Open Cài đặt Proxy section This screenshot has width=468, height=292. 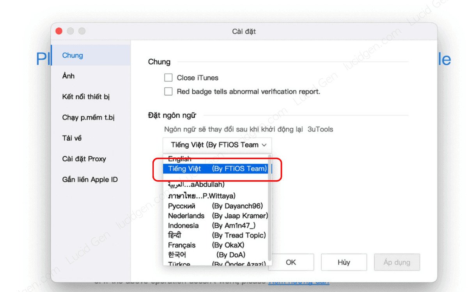[91, 159]
